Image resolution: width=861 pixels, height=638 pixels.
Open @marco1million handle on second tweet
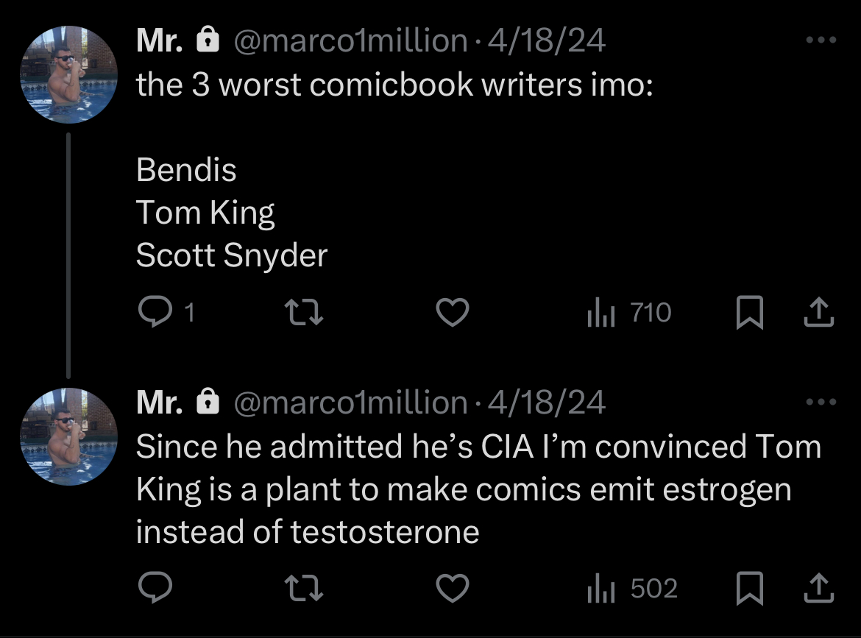(350, 403)
